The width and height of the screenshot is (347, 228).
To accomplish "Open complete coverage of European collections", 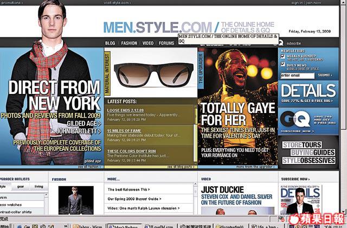I will (x=57, y=145).
